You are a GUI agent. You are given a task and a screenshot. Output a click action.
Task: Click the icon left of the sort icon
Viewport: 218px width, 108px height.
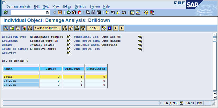pos(71,28)
